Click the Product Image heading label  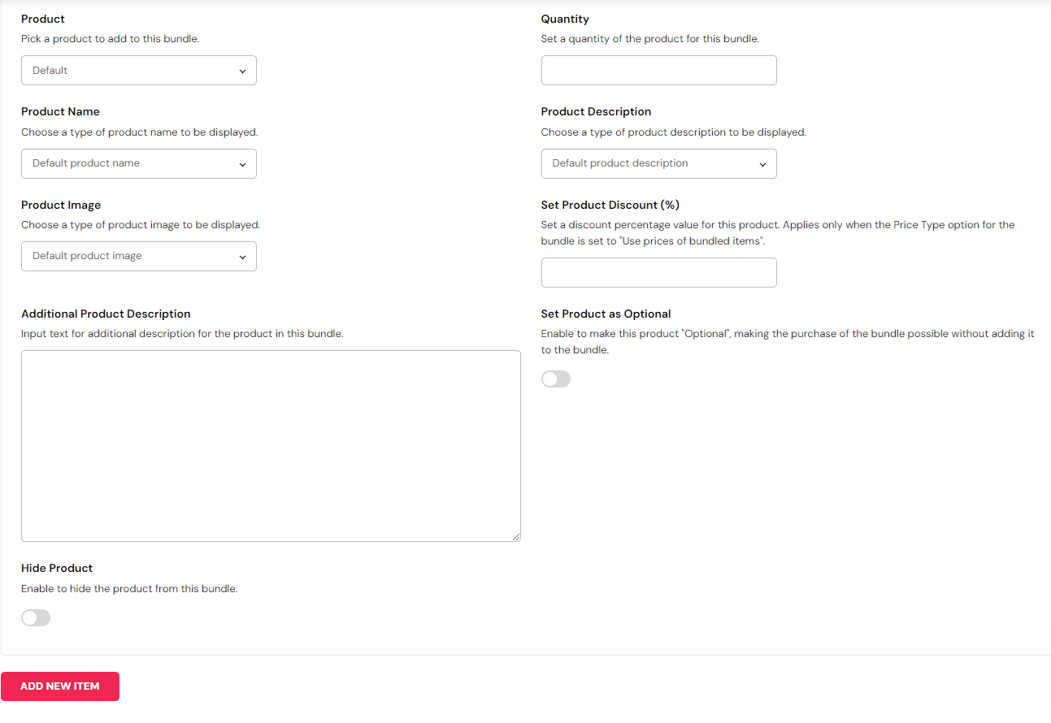click(x=61, y=205)
